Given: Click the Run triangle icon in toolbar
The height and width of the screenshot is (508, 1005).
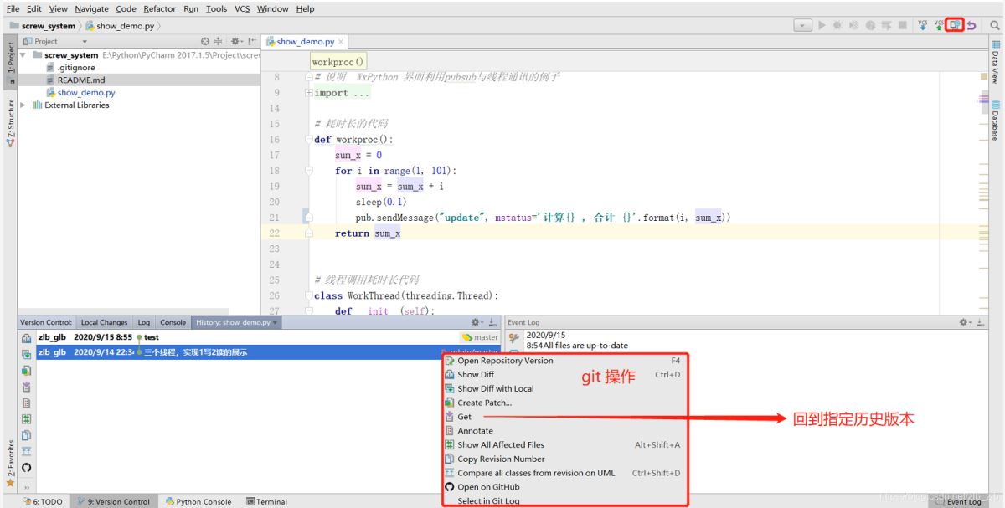Looking at the screenshot, I should tap(822, 25).
